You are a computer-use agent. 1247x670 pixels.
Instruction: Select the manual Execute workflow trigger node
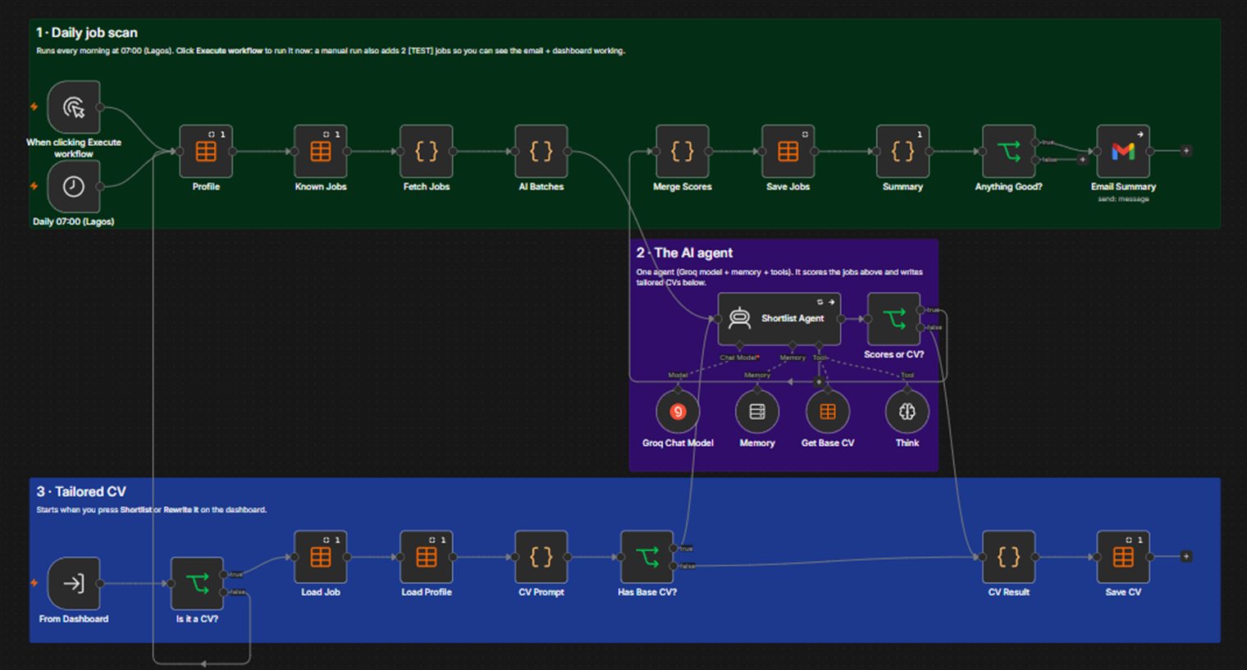click(74, 107)
